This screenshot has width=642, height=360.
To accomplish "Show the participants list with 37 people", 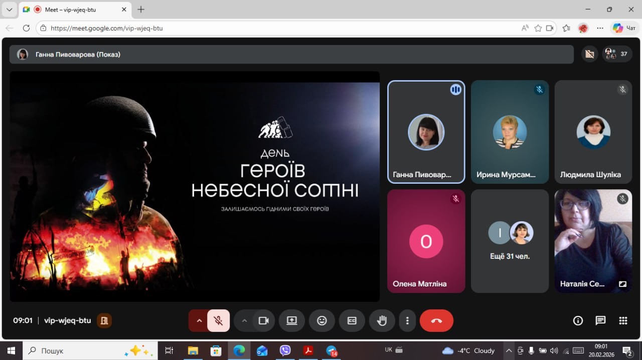I will (617, 54).
